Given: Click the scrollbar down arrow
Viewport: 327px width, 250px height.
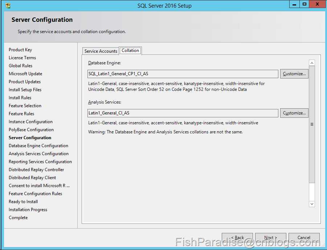Looking at the screenshot, I should 312,204.
